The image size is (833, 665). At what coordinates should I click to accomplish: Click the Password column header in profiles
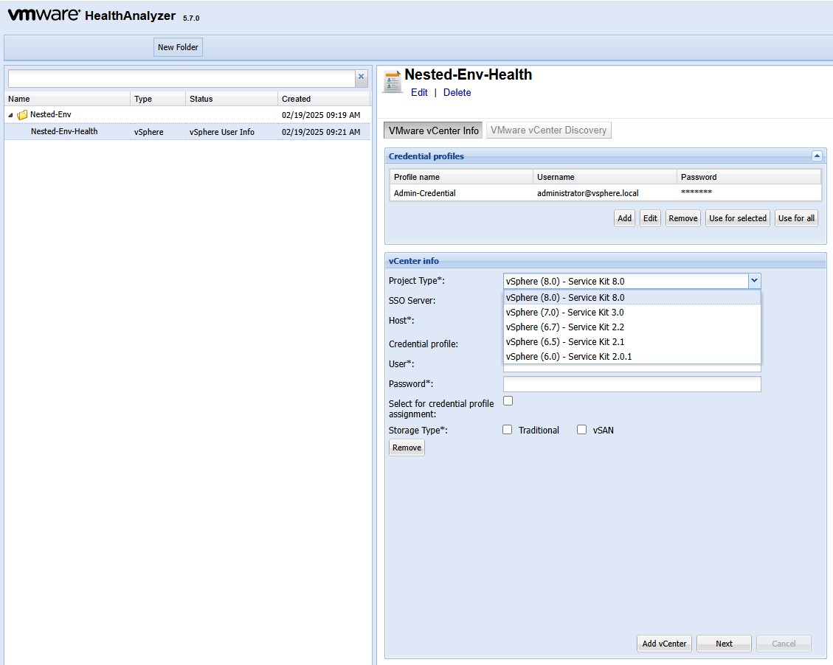pyautogui.click(x=749, y=177)
